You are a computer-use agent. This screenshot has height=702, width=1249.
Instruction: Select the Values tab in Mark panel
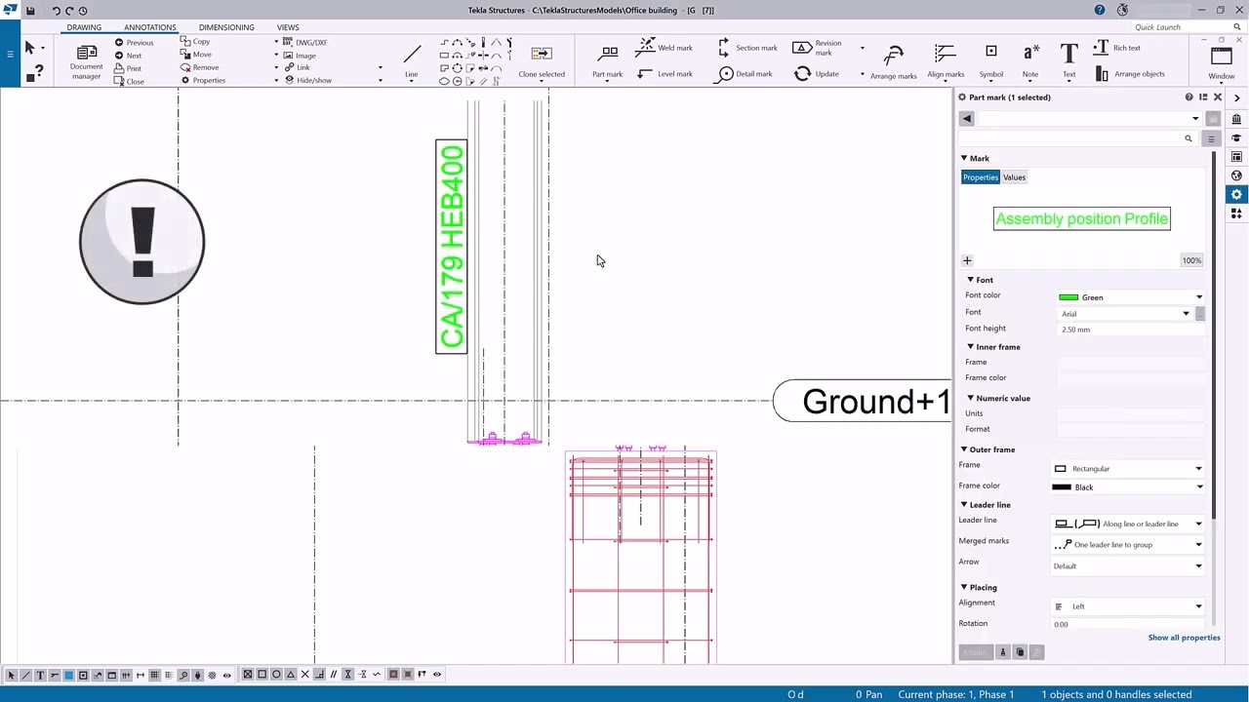coord(1014,177)
